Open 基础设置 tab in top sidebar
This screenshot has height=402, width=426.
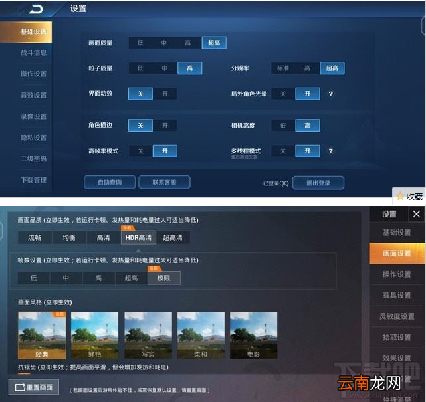point(26,32)
